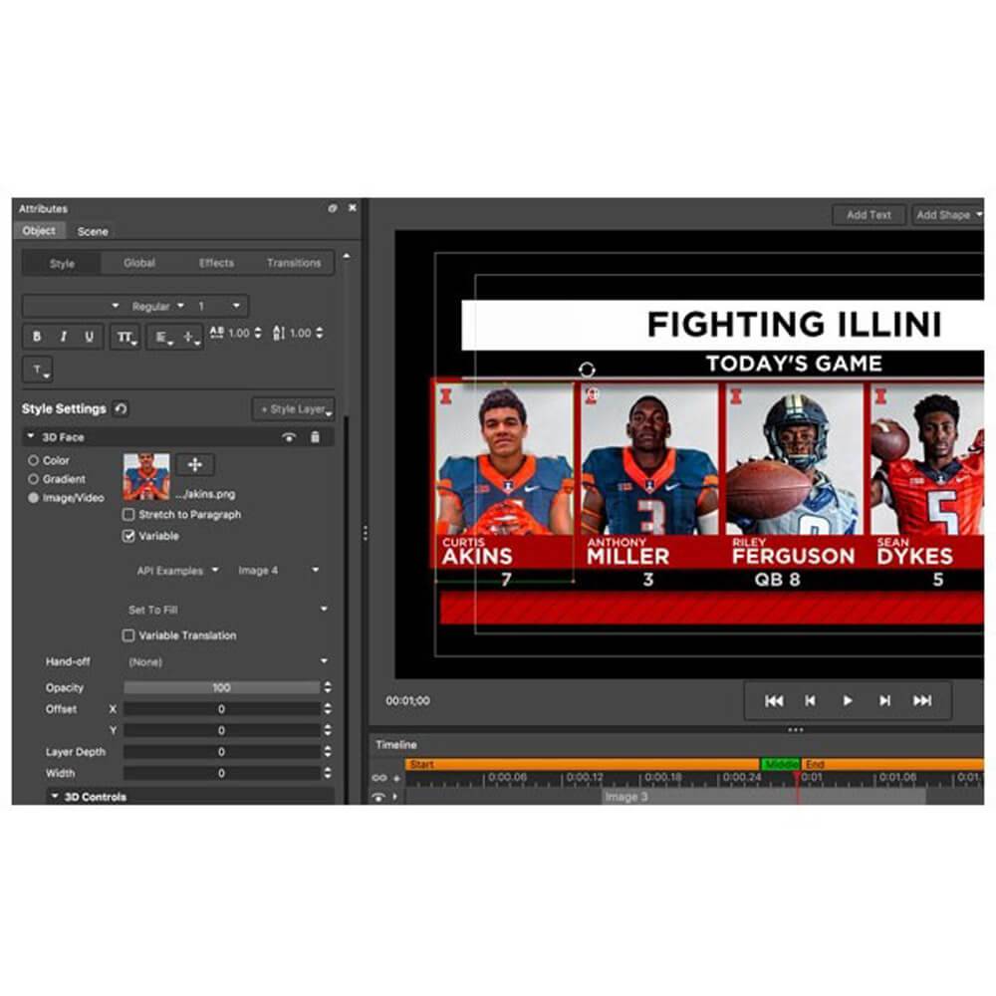This screenshot has width=996, height=996.
Task: Select the green Middle timeline segment
Action: [x=781, y=764]
